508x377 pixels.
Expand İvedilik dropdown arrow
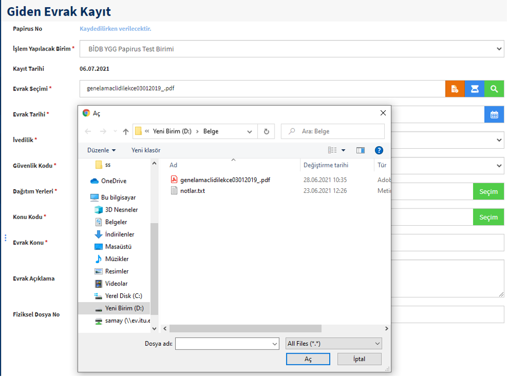499,140
